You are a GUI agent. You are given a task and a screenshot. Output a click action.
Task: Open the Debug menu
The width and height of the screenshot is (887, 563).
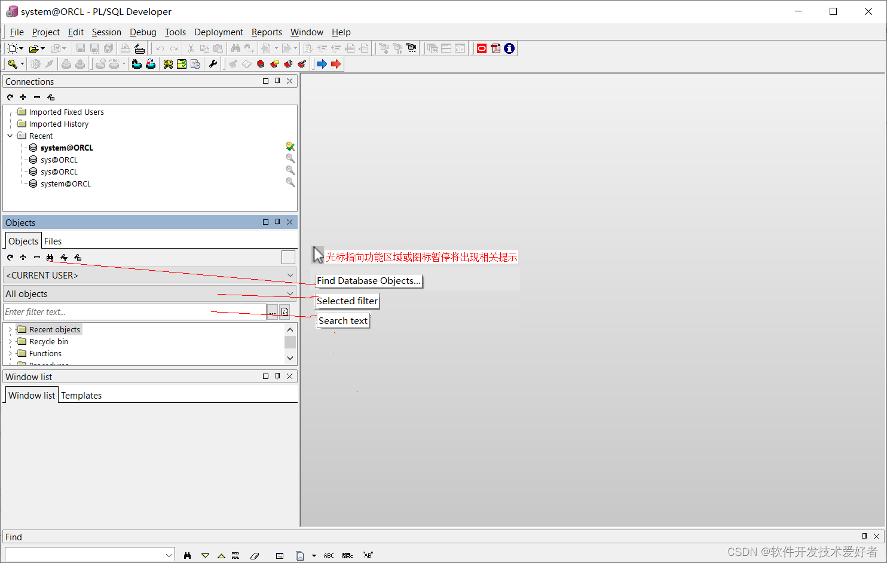click(x=143, y=32)
